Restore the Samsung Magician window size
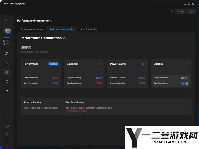 189,4
